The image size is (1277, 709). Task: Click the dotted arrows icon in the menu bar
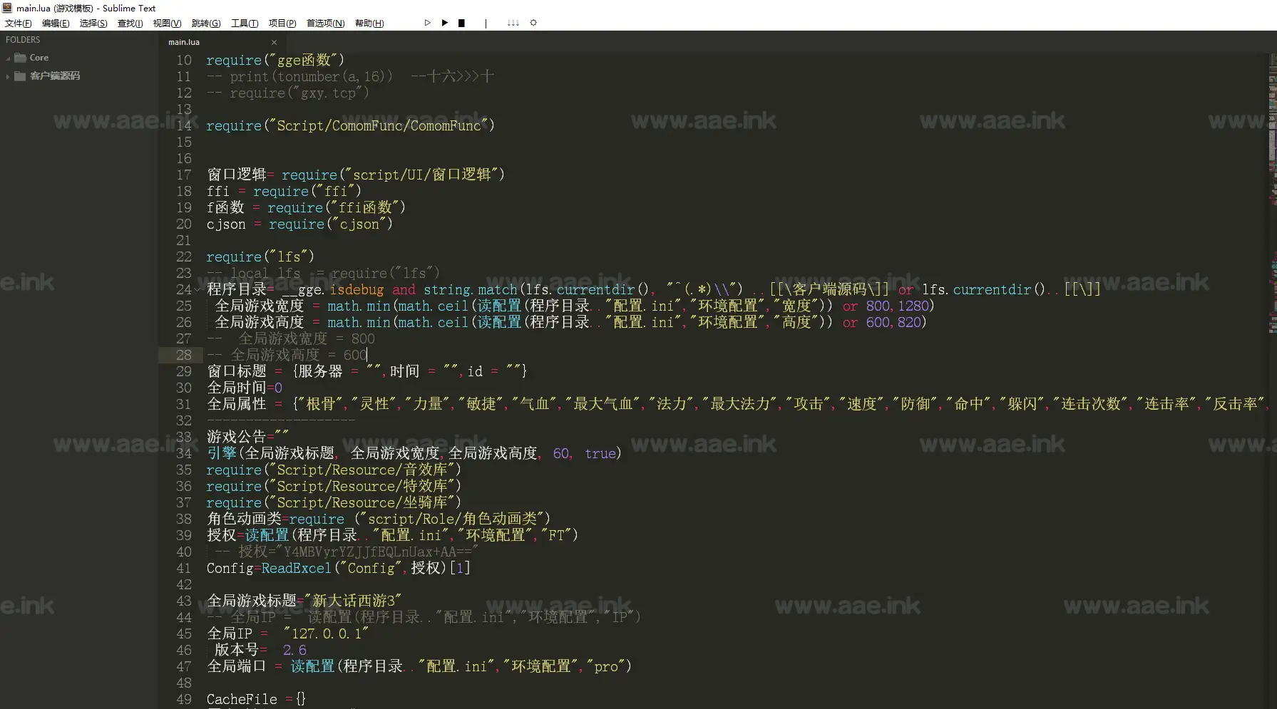(x=513, y=23)
